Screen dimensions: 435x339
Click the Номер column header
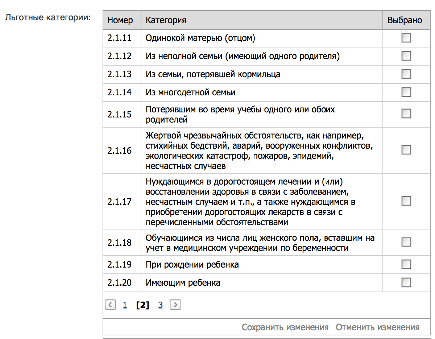(x=121, y=20)
